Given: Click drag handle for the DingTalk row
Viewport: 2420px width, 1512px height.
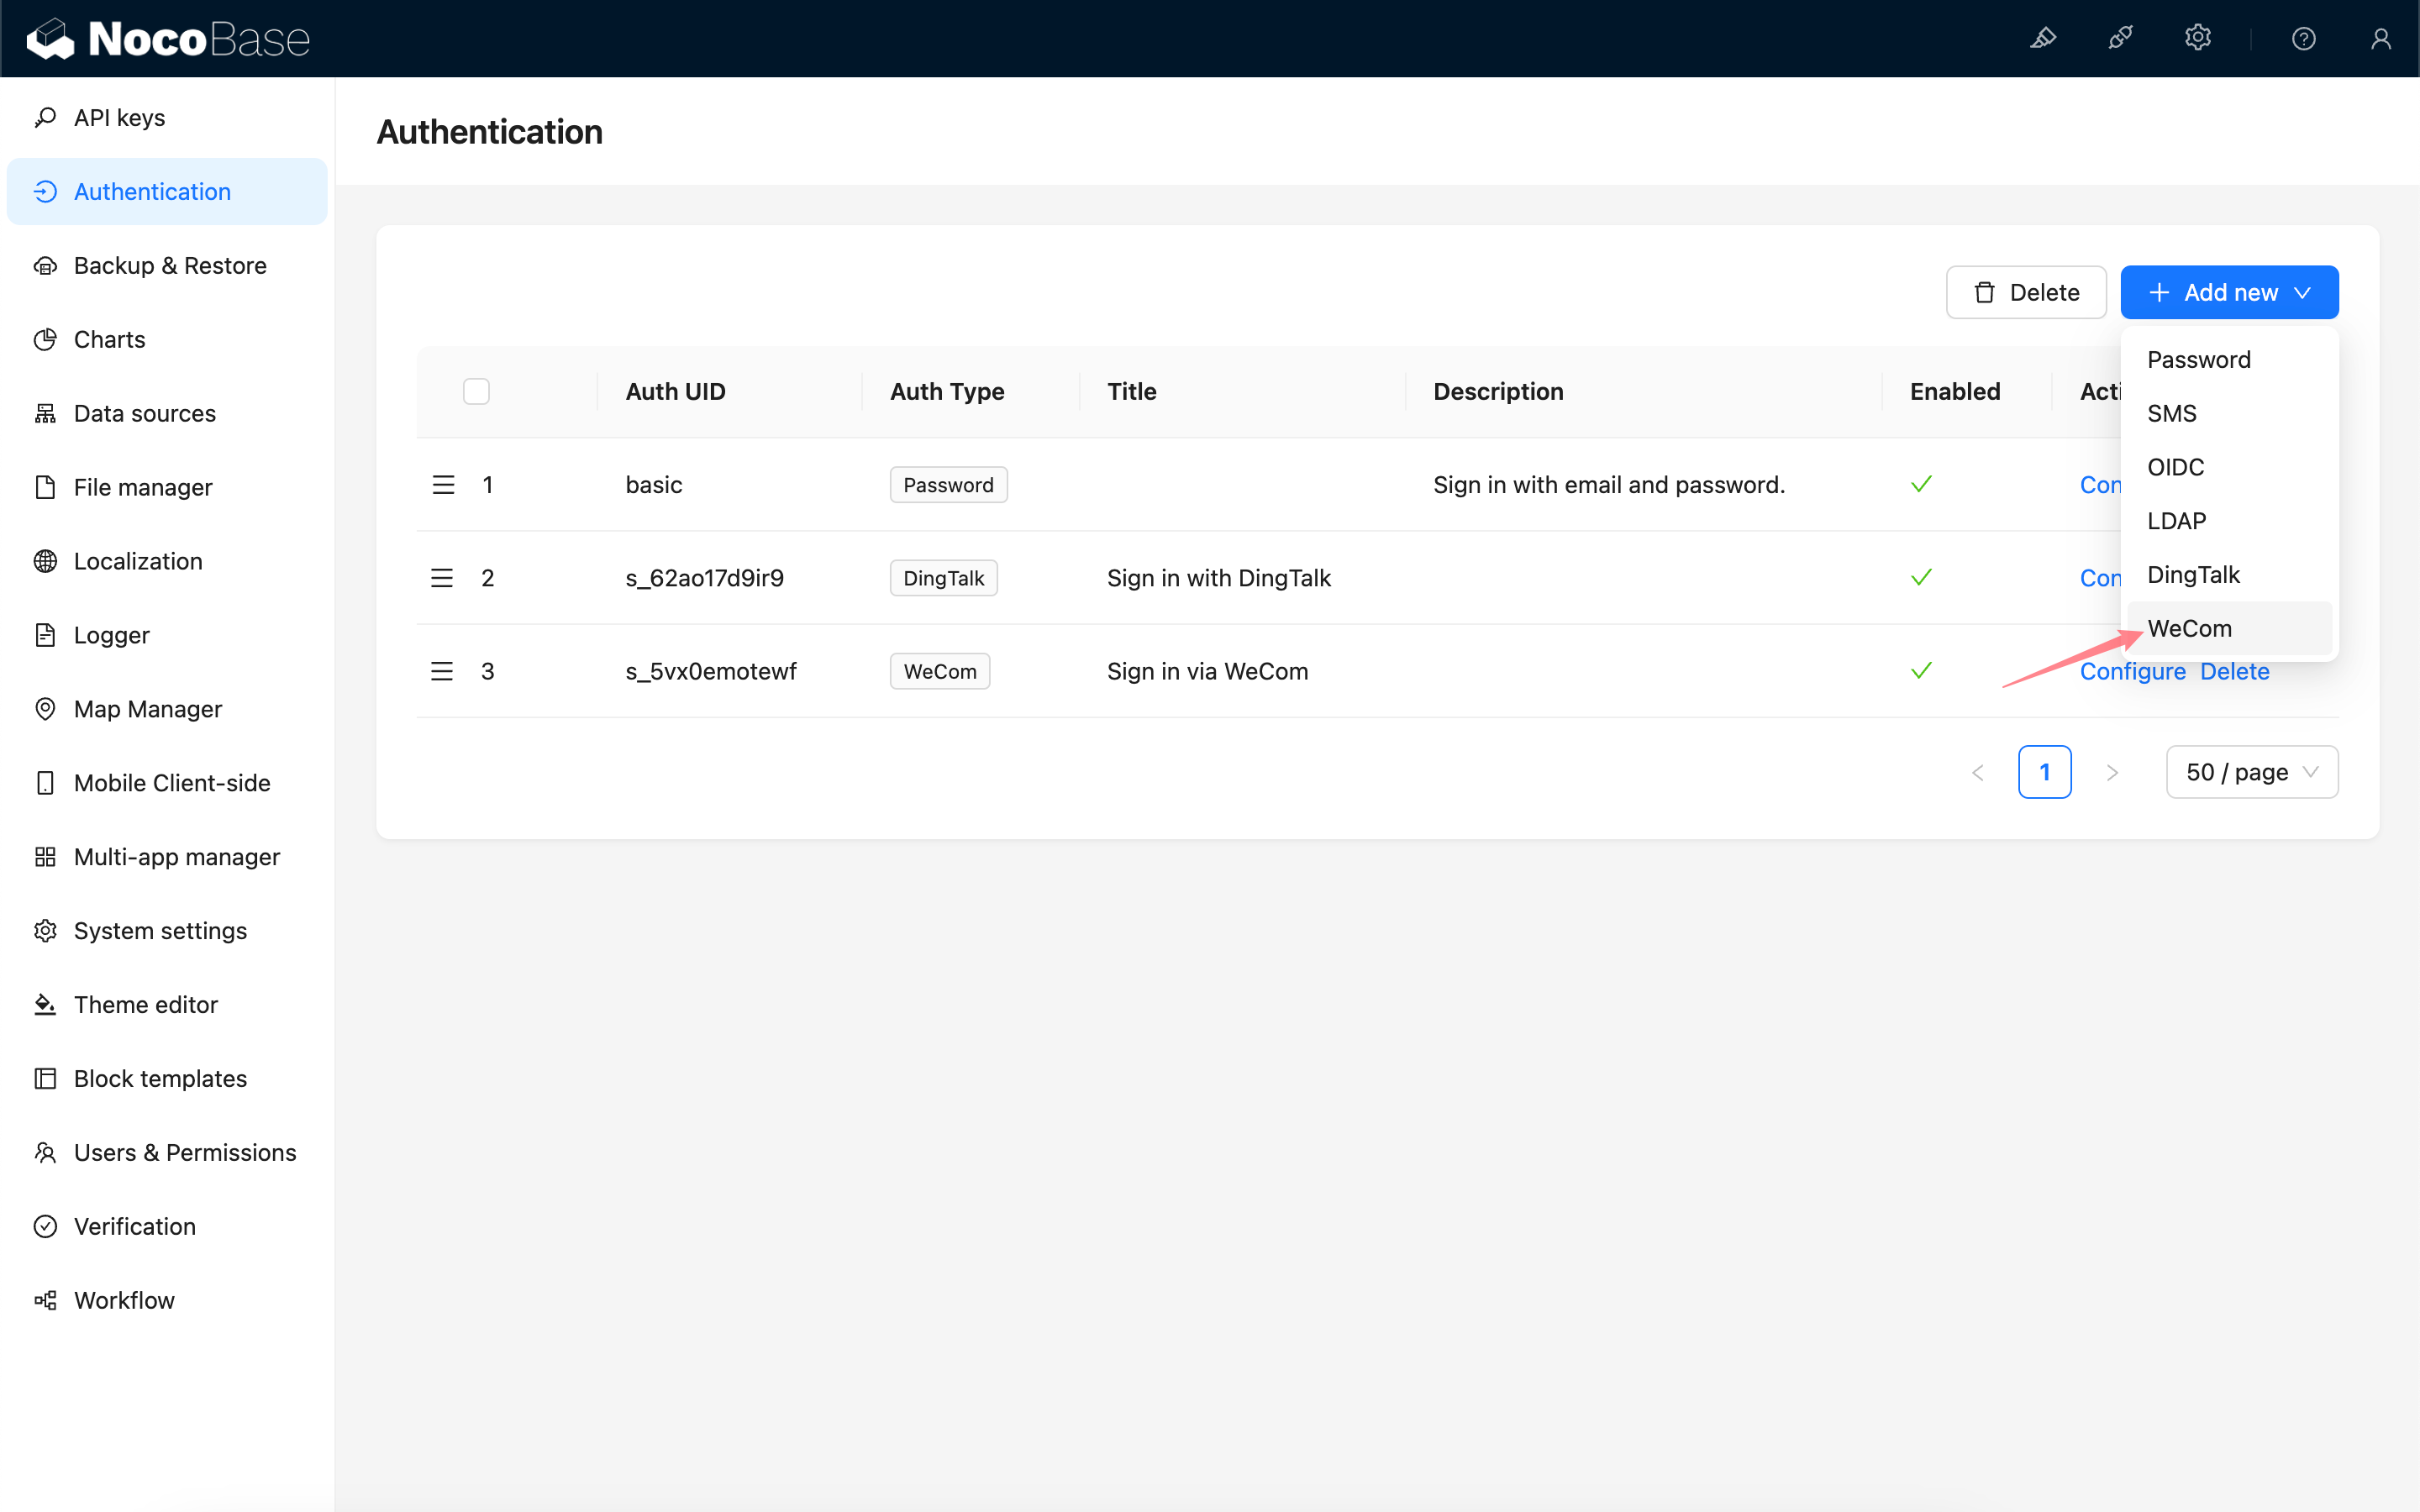Looking at the screenshot, I should coord(442,578).
